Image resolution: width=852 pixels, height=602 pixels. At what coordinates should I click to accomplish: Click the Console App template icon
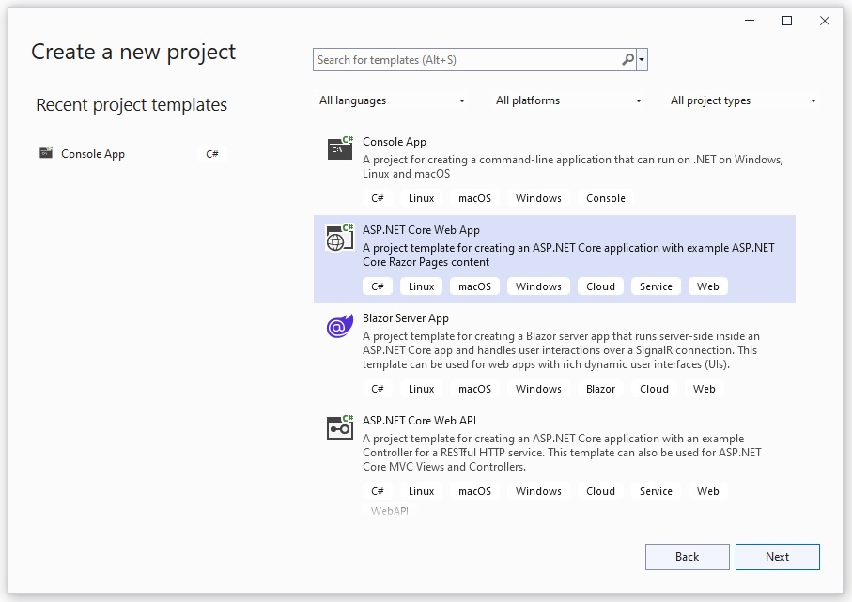(x=339, y=148)
